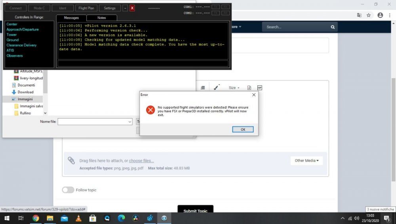Open VLC media player from the taskbar
The width and height of the screenshot is (396, 224).
(x=78, y=218)
